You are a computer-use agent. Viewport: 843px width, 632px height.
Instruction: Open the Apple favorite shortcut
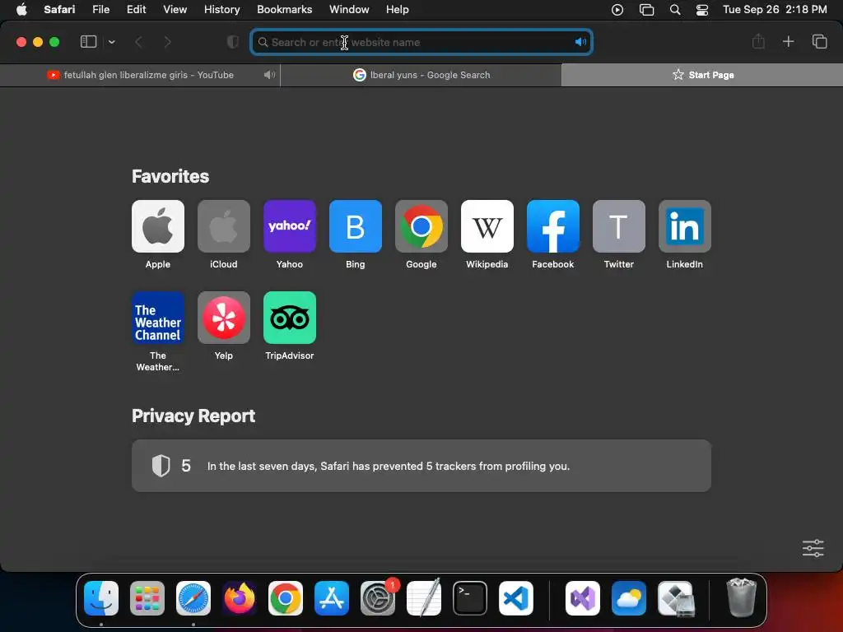coord(157,226)
